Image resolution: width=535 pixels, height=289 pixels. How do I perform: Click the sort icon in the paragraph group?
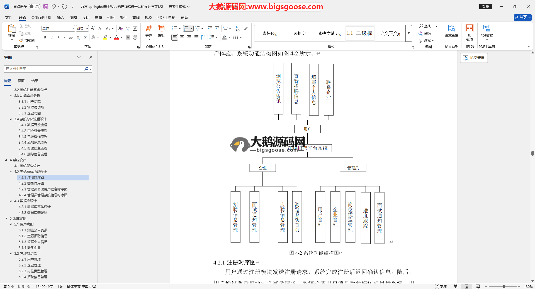[238, 28]
